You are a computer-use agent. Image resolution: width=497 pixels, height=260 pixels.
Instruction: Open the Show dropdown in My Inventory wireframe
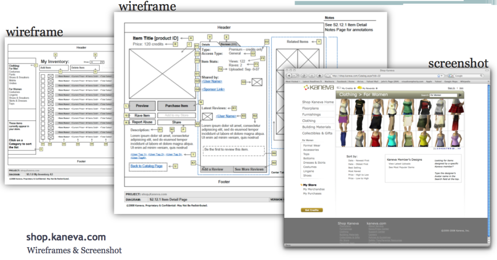pos(97,62)
